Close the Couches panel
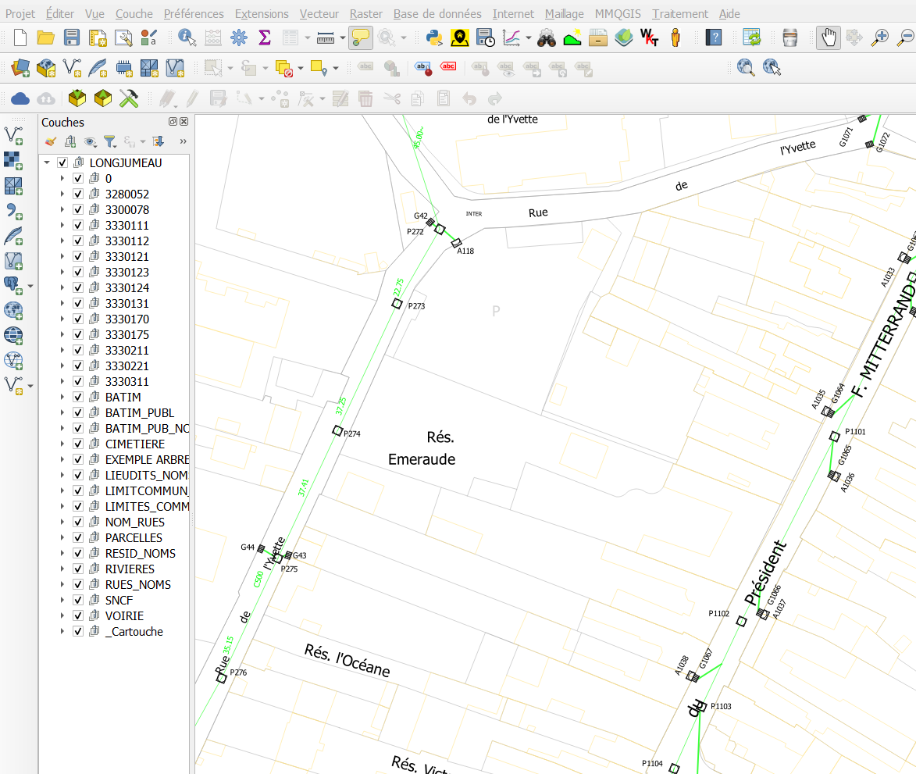 (x=184, y=122)
